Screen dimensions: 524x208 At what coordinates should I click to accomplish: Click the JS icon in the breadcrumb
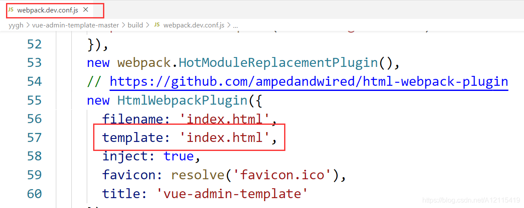[157, 25]
